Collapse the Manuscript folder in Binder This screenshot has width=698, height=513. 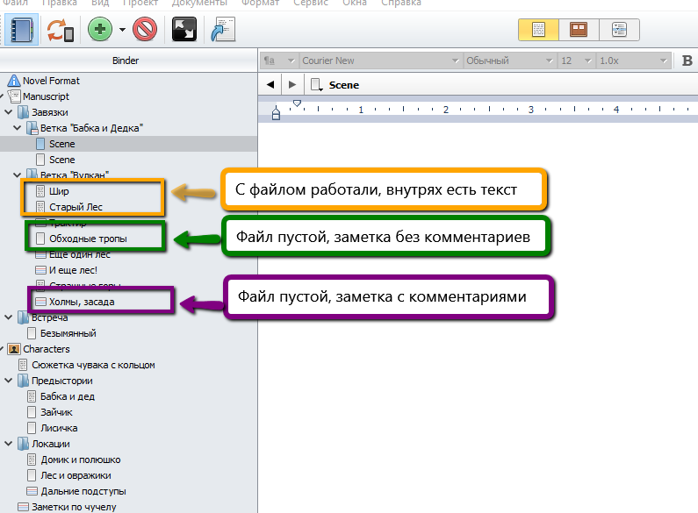point(4,96)
